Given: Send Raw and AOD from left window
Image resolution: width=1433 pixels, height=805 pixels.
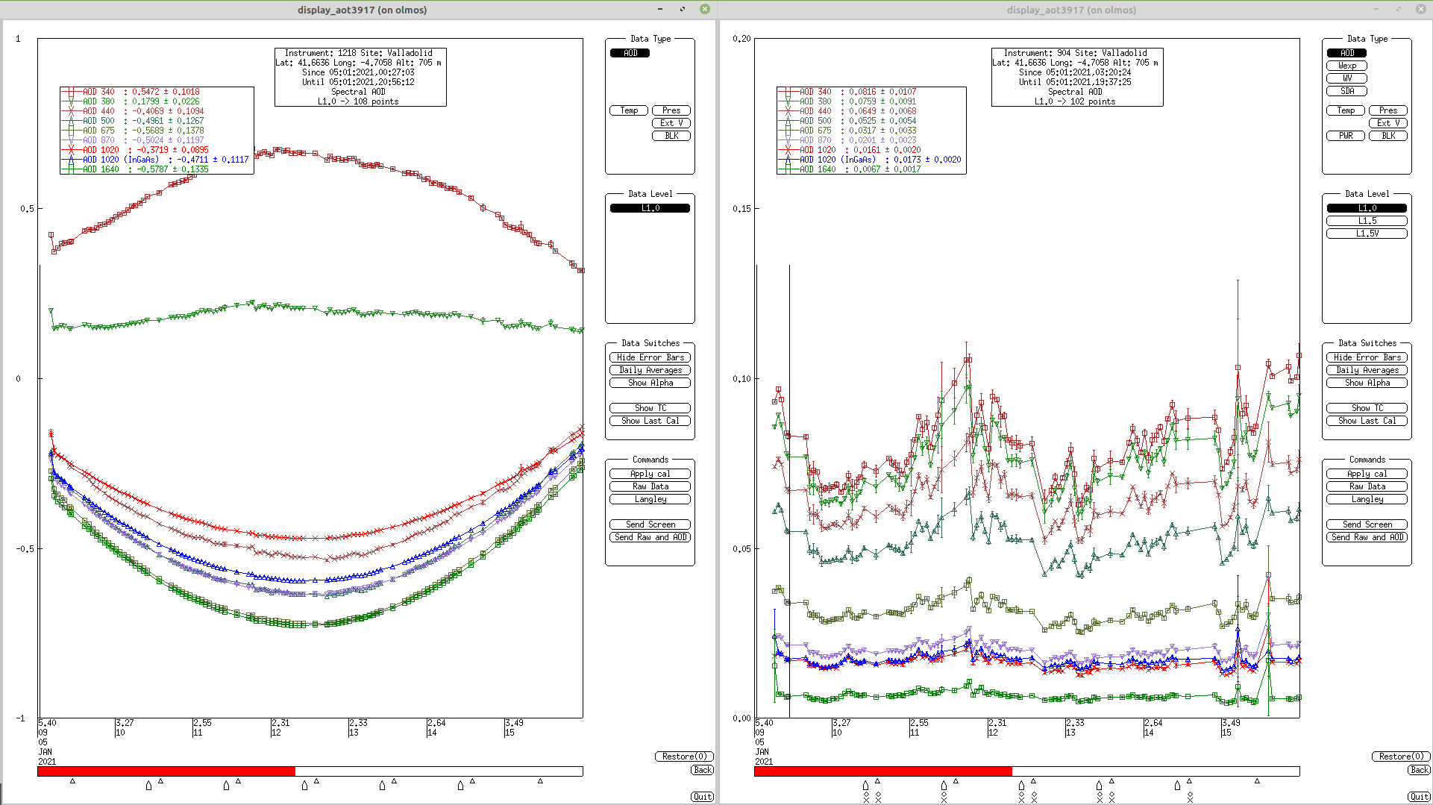Looking at the screenshot, I should tap(650, 537).
